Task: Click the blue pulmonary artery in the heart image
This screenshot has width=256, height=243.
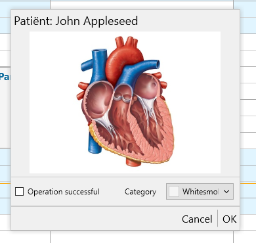Action: [x=137, y=69]
